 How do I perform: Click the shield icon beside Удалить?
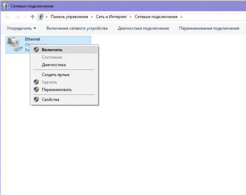[x=36, y=82]
